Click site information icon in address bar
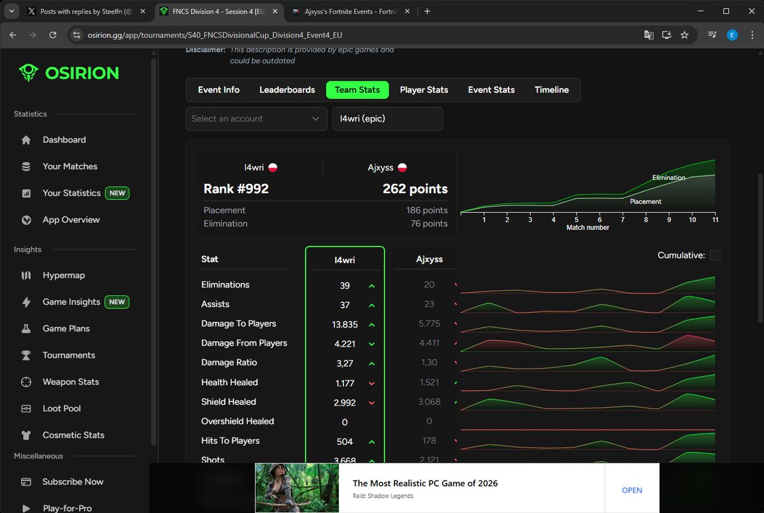764x513 pixels. click(76, 35)
